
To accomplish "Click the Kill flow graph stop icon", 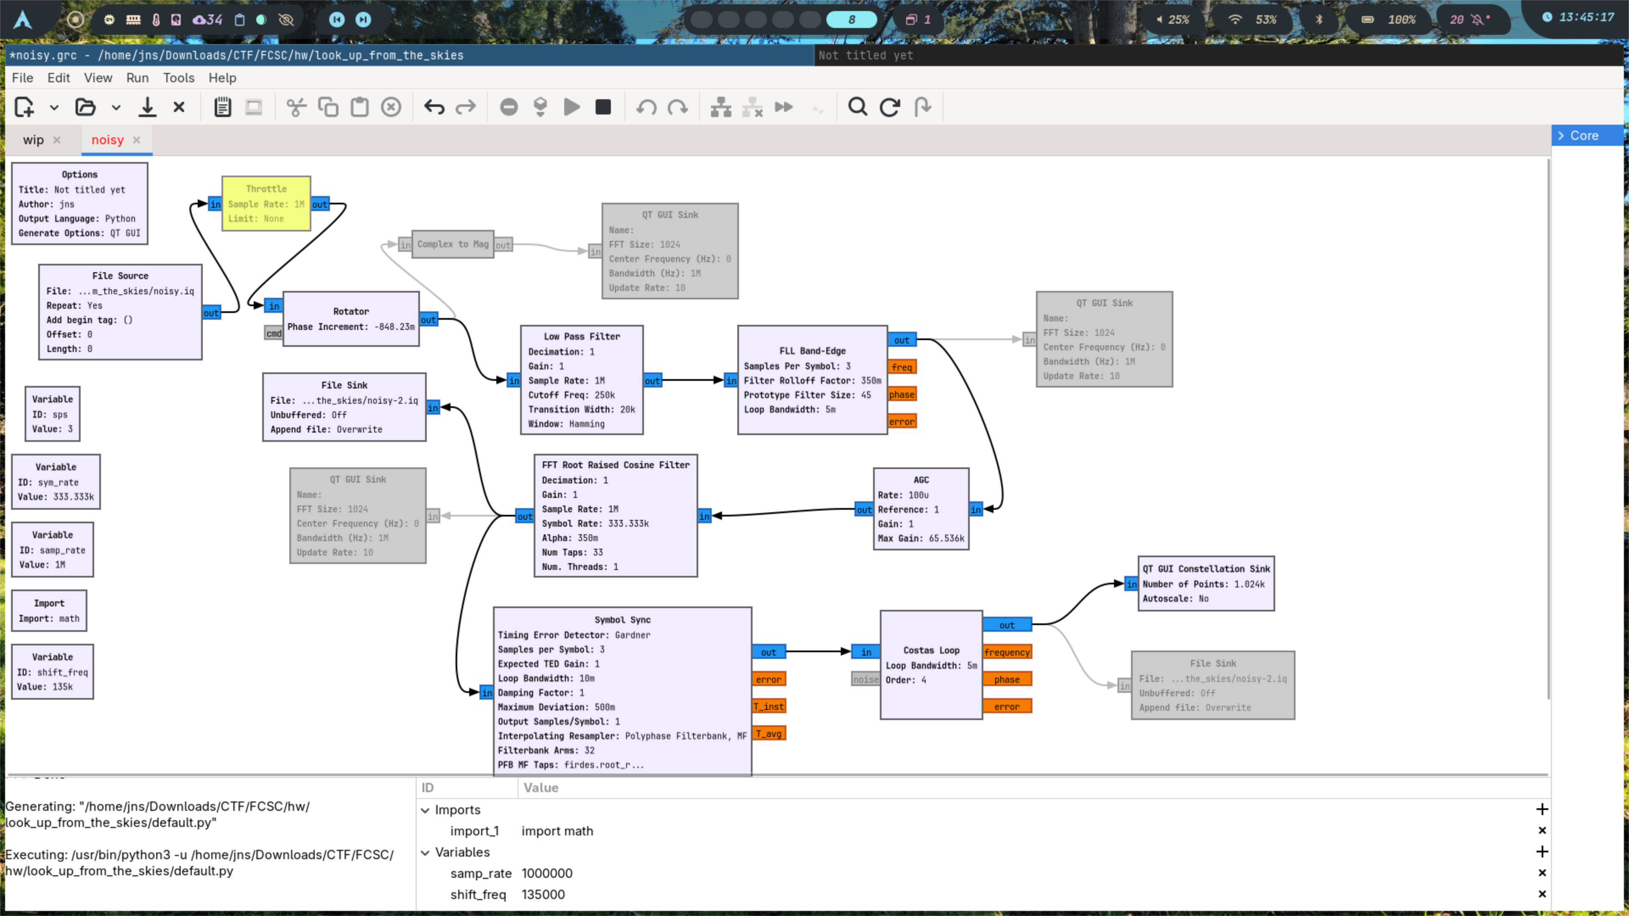I will [603, 107].
